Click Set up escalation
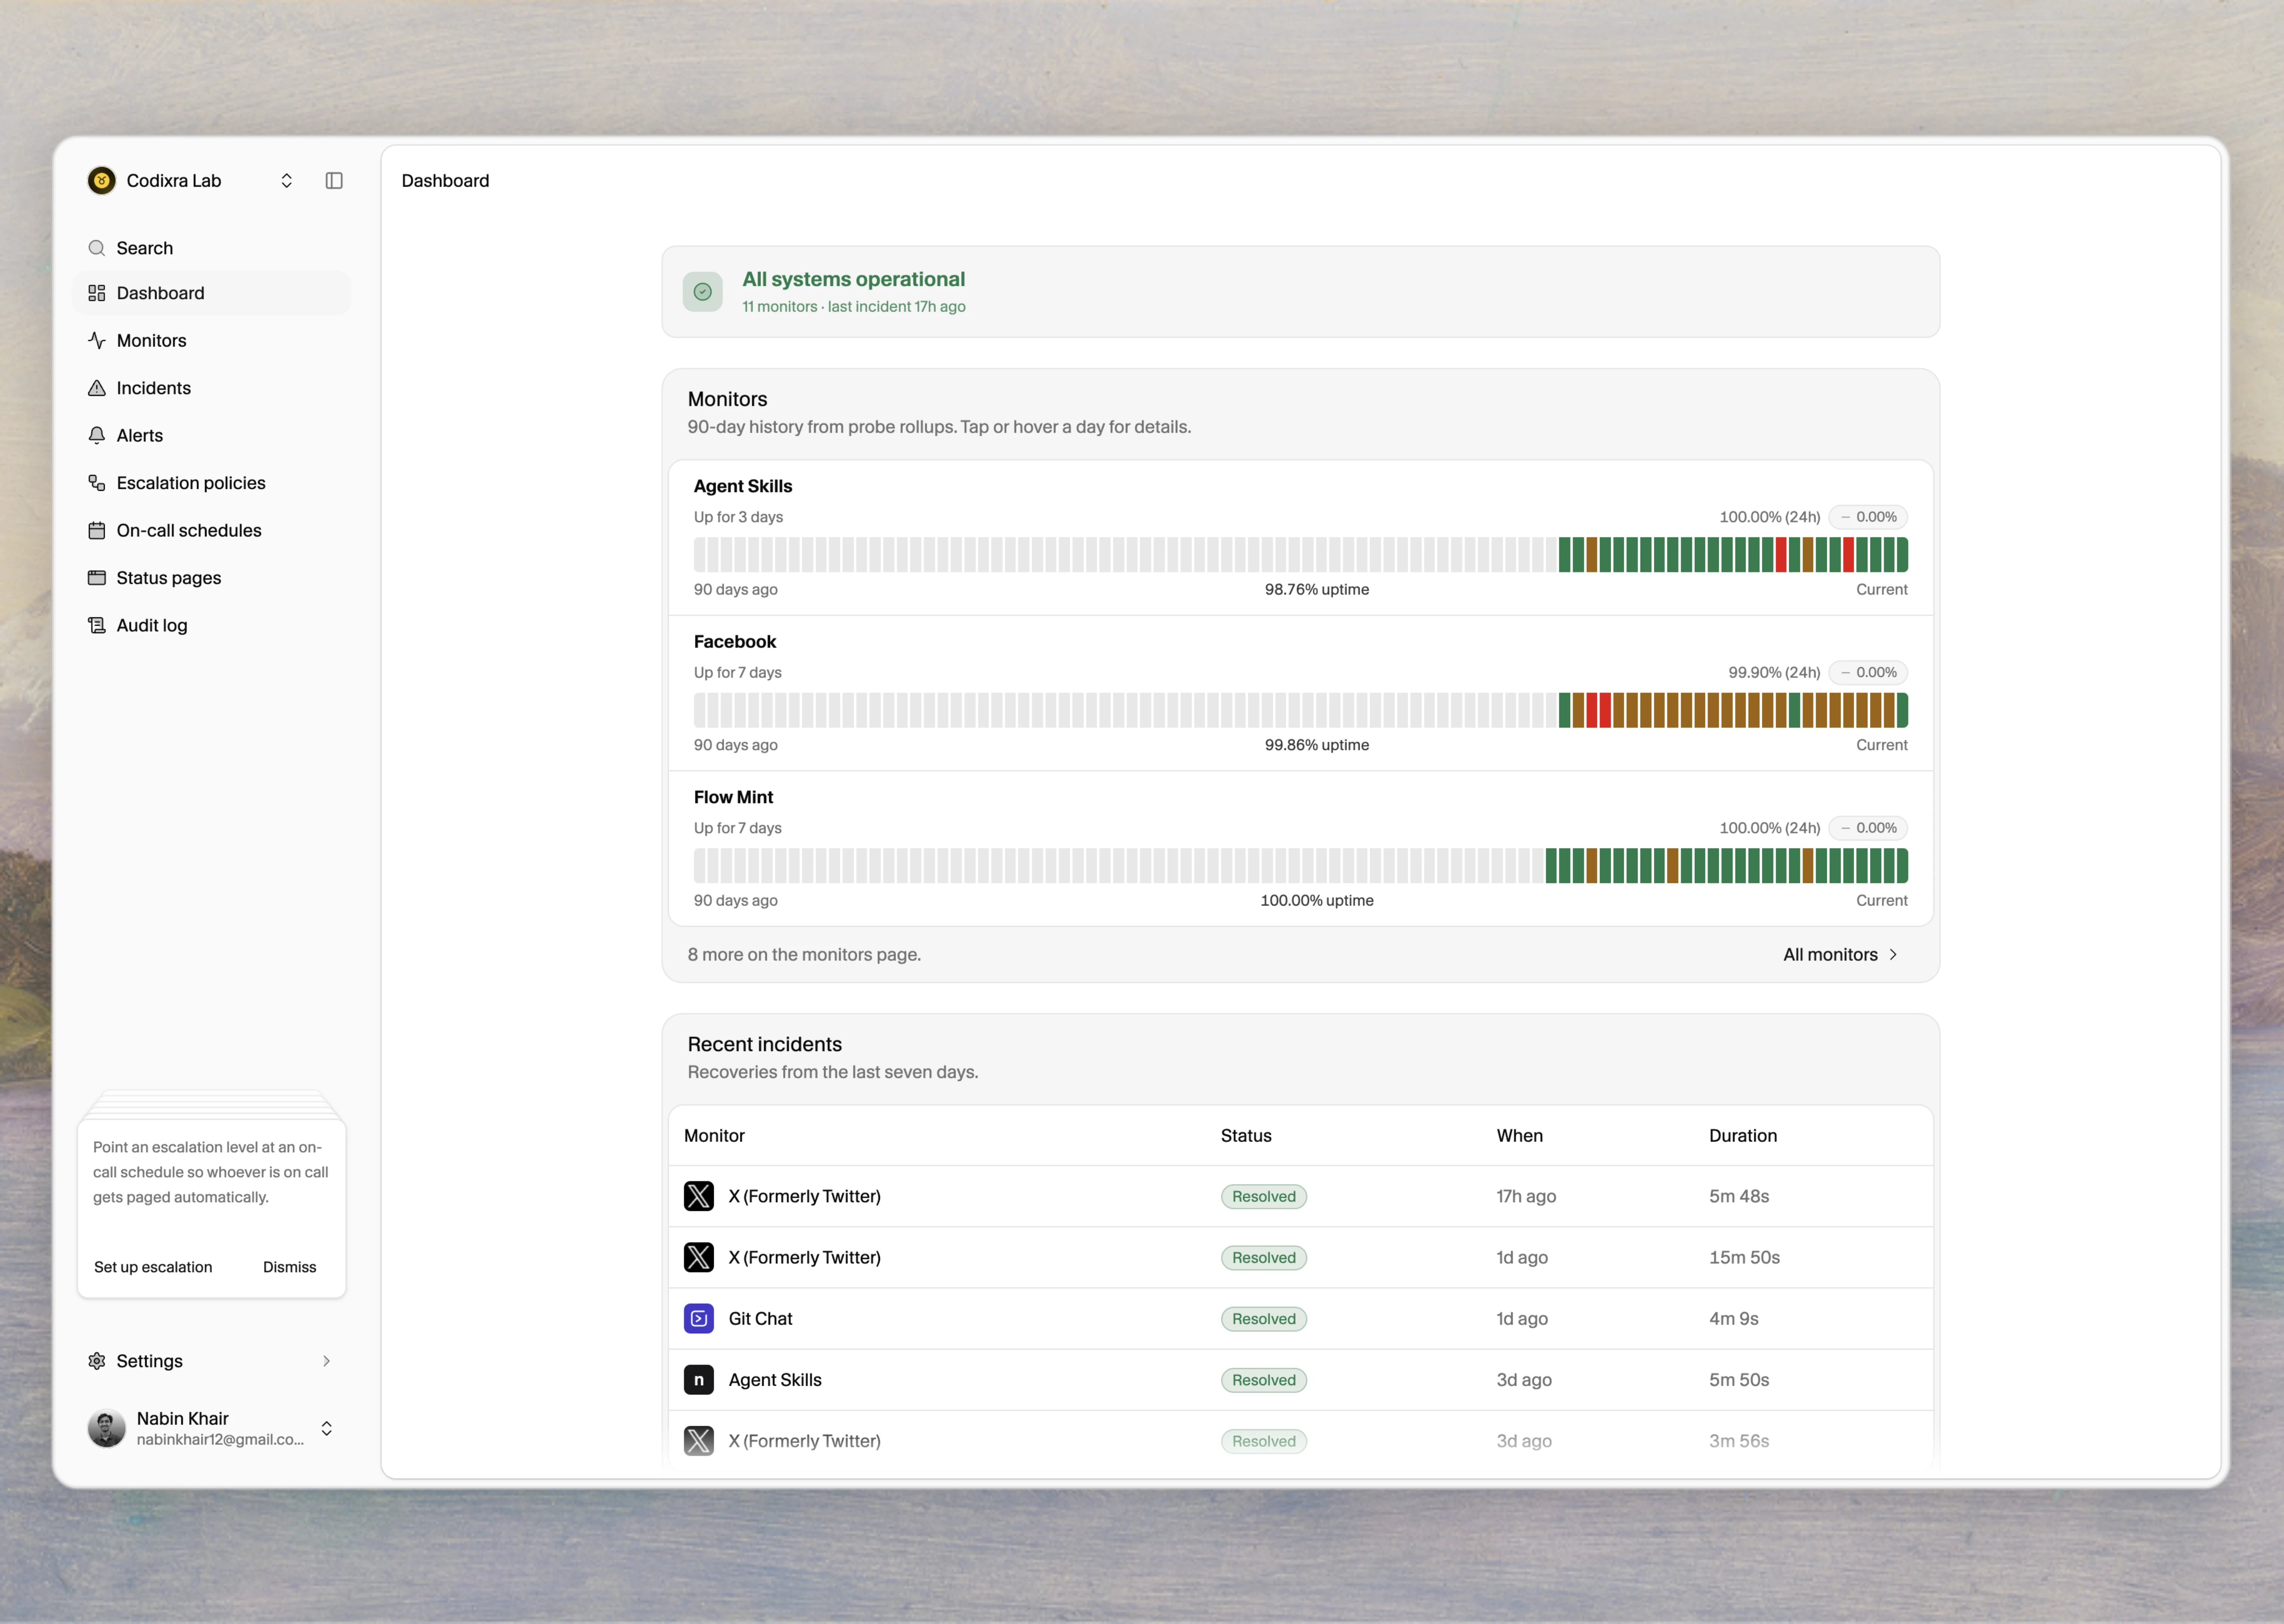The image size is (2284, 1624). coord(153,1267)
